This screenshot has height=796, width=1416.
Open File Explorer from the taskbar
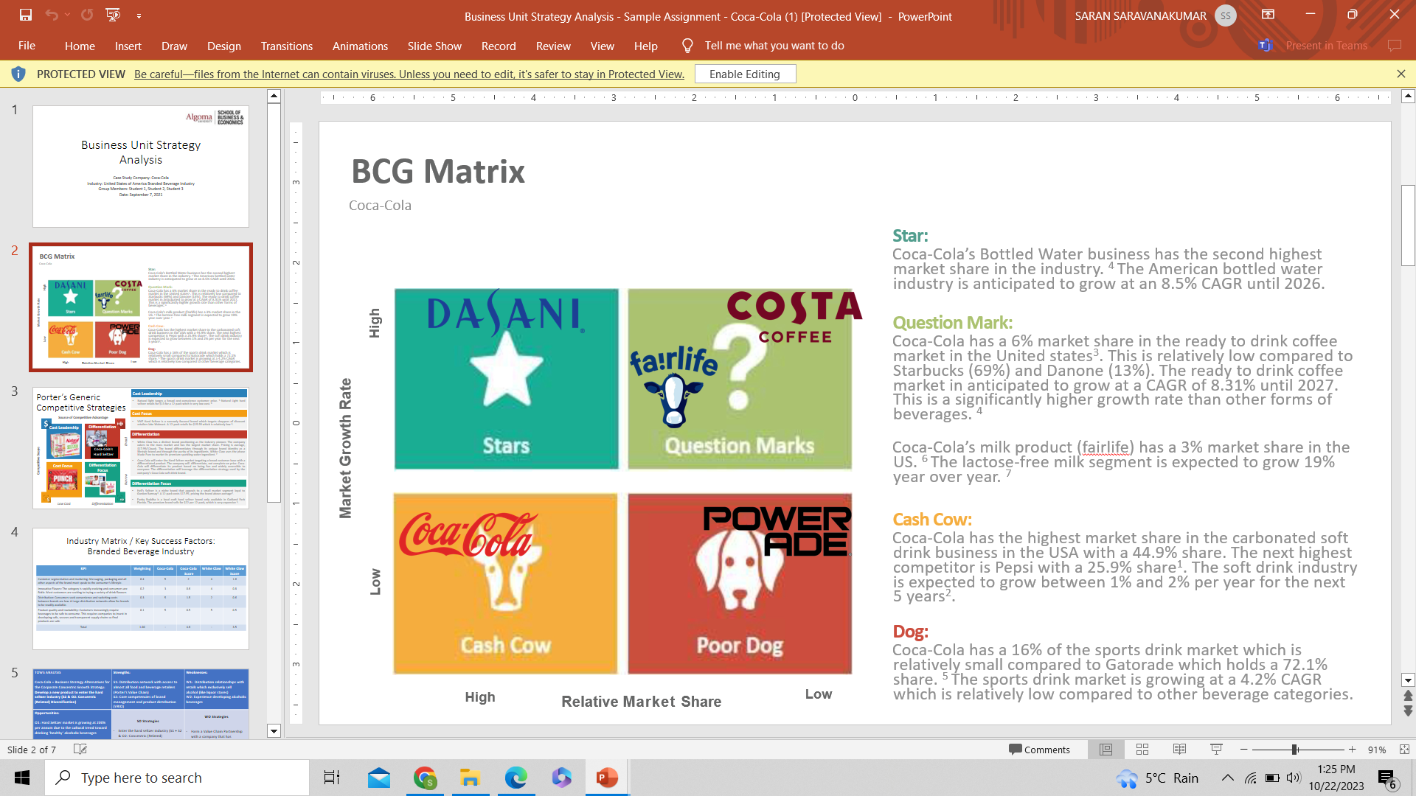point(471,778)
